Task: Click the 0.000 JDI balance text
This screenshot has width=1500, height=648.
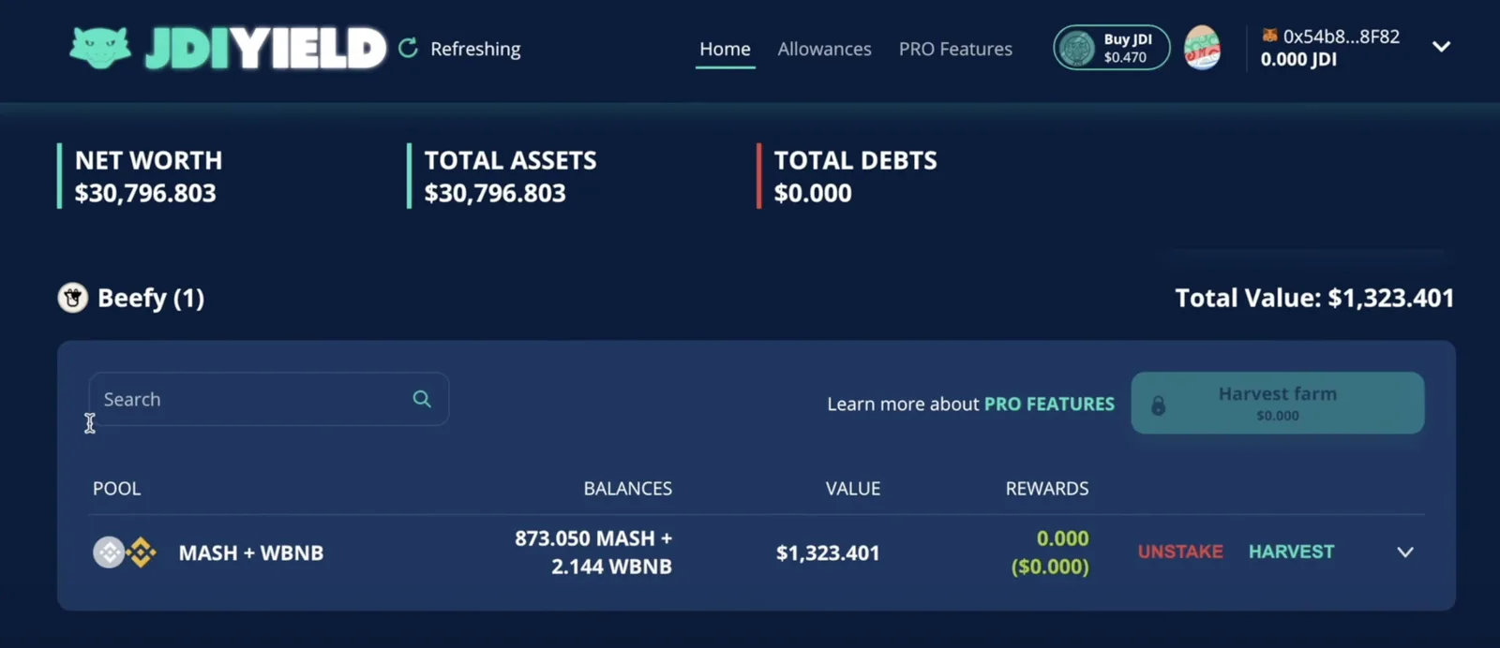Action: click(x=1298, y=59)
